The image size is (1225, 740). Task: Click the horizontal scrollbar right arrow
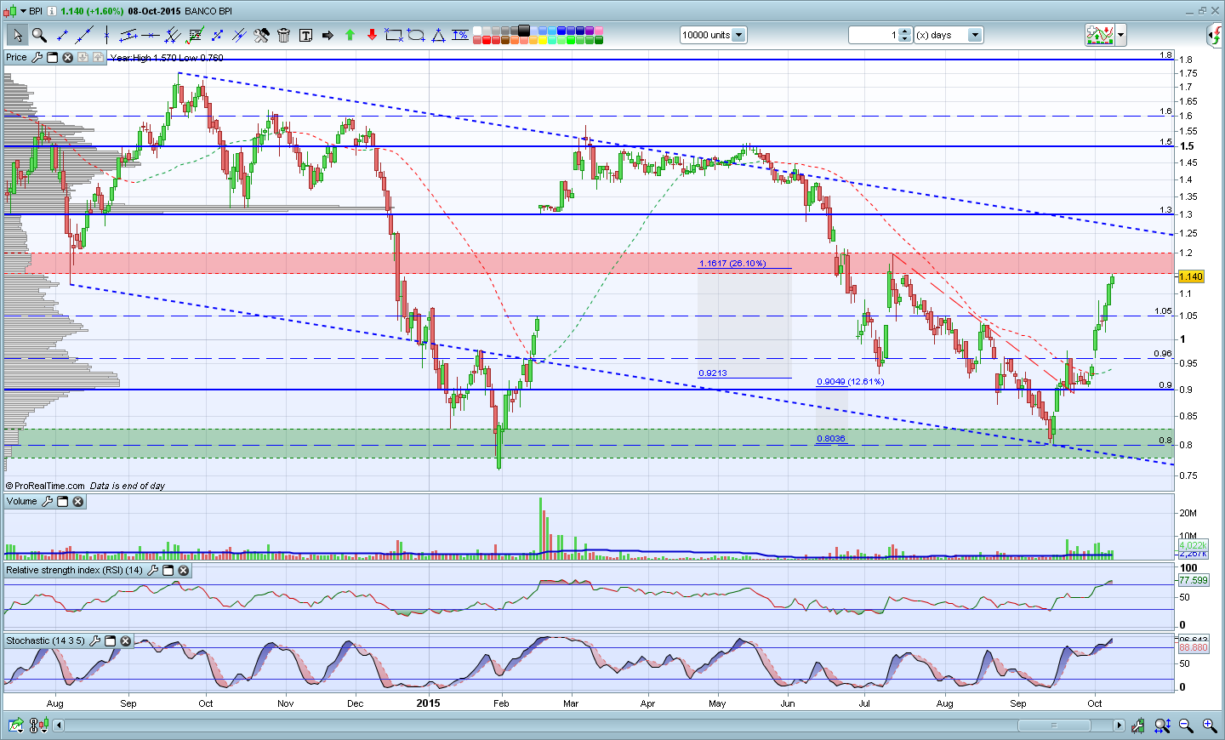point(1119,726)
